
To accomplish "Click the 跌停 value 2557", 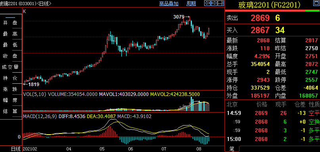I will 312,80.
